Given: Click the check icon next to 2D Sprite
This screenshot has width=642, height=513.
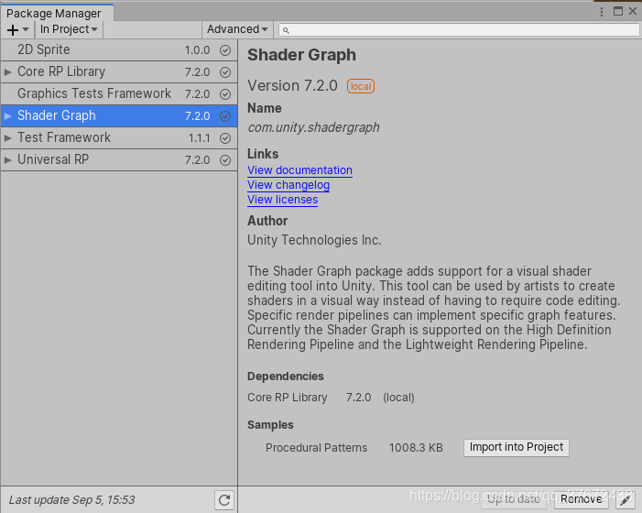Looking at the screenshot, I should click(x=225, y=50).
